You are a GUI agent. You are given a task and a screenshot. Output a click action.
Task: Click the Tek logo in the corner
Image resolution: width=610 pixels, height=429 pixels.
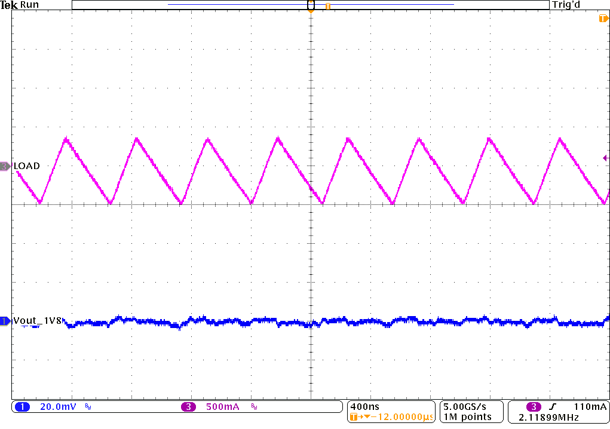[9, 5]
